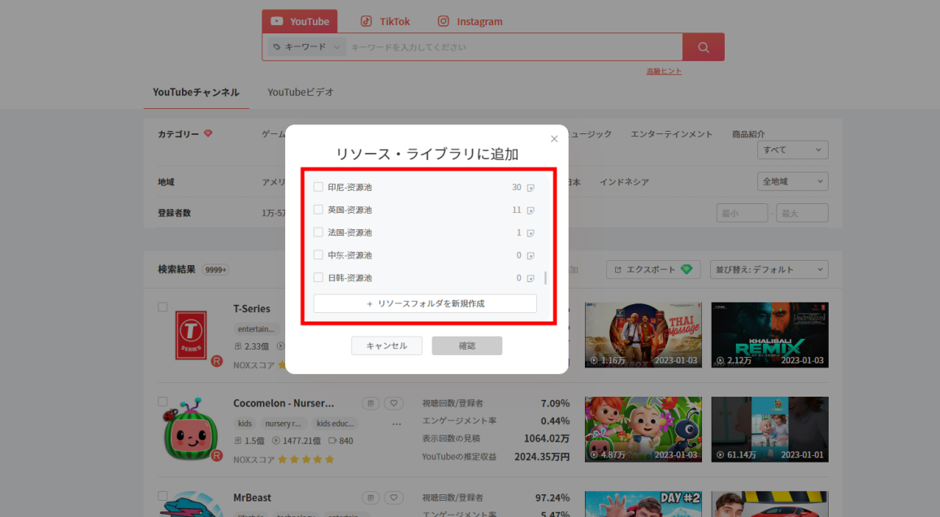Switch to the Instagram platform tab
Screen dimensions: 940x517
(470, 21)
